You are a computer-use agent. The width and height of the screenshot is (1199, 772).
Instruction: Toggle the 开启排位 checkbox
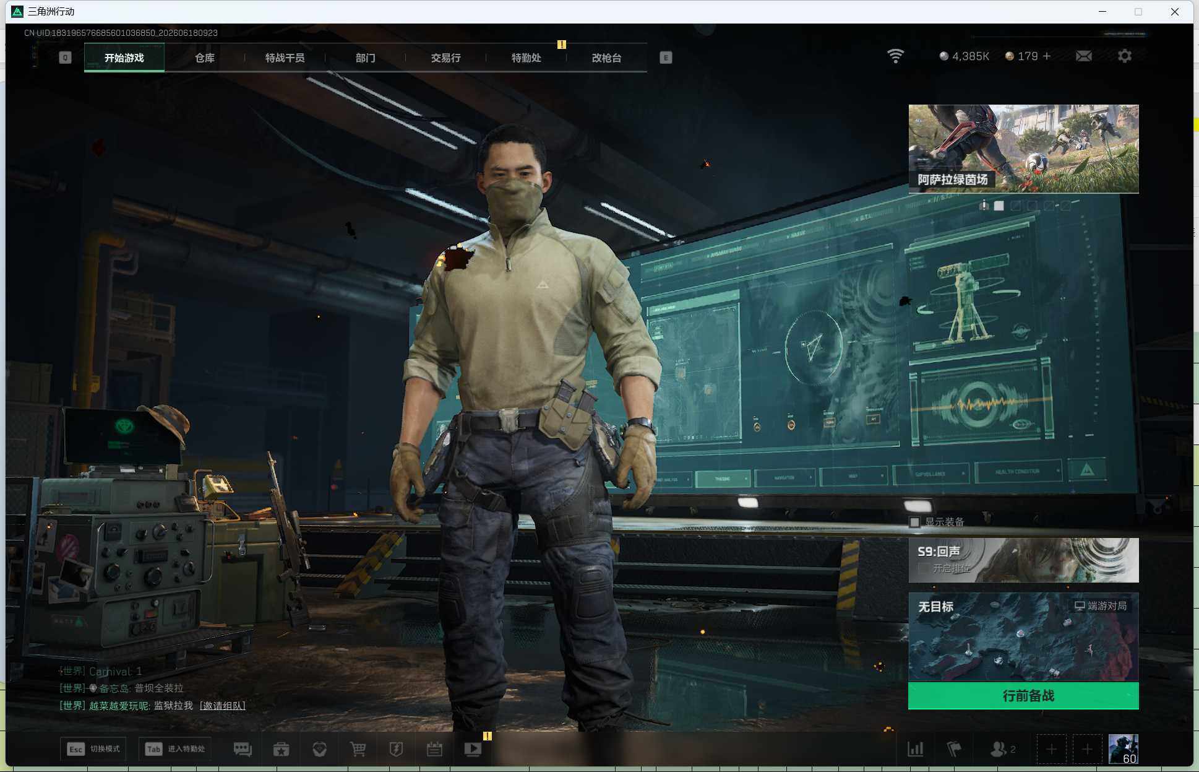point(924,568)
